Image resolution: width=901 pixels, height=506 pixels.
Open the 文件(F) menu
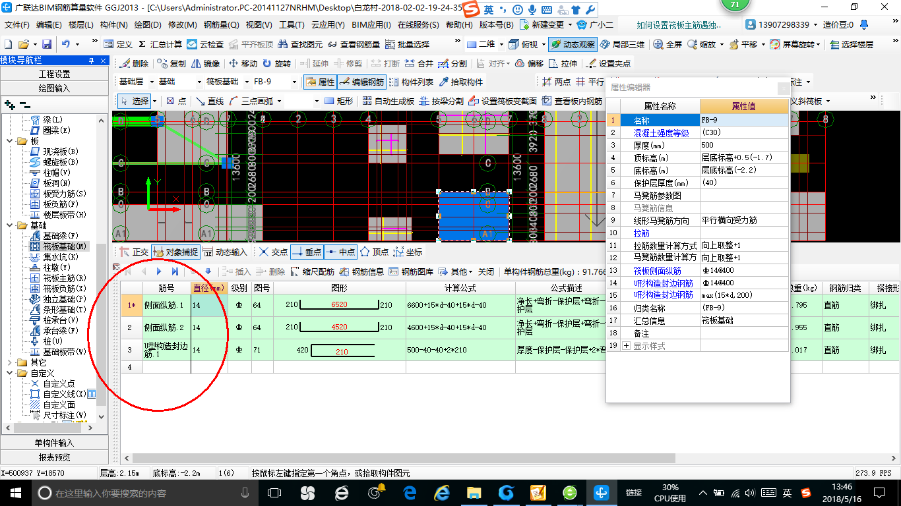(18, 24)
